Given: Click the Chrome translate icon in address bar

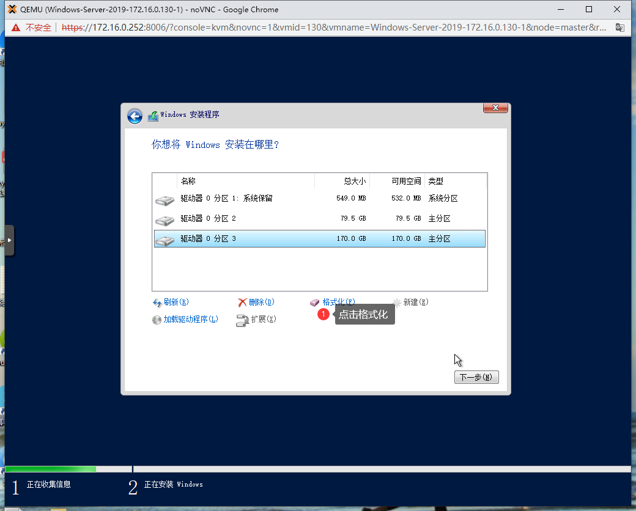Looking at the screenshot, I should [x=619, y=28].
